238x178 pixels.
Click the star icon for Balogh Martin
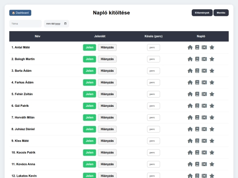pos(212,59)
